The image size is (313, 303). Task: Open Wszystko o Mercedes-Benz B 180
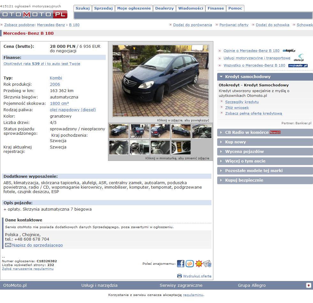pyautogui.click(x=254, y=65)
